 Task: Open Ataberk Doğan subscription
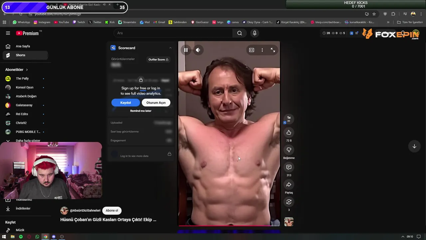(x=25, y=96)
